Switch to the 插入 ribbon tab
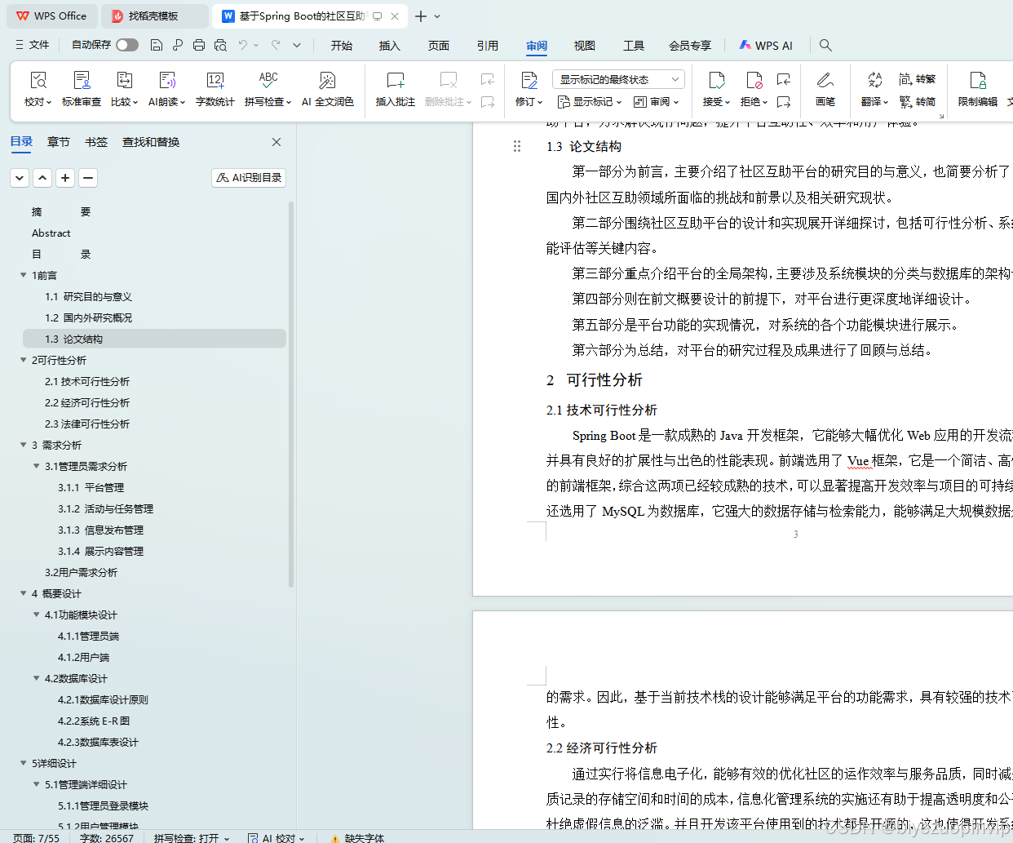The width and height of the screenshot is (1013, 843). tap(390, 46)
